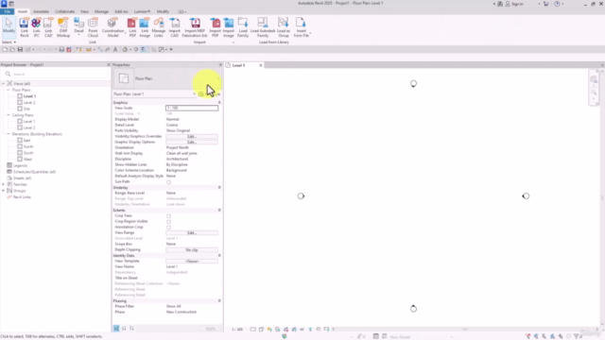
Task: Click the Visual Style icon in view control bar
Action: (x=261, y=330)
